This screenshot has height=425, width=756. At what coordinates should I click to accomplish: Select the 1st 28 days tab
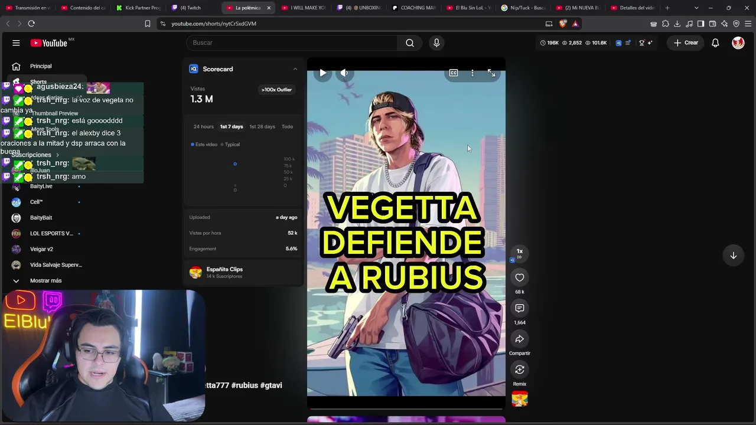262,126
